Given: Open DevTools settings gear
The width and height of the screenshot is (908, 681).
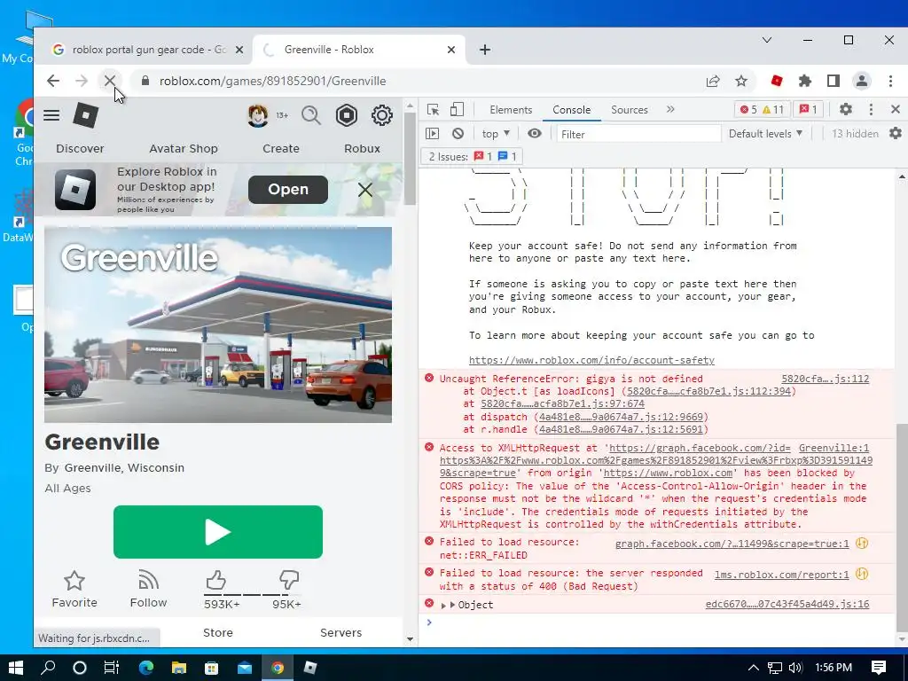Looking at the screenshot, I should pos(845,109).
